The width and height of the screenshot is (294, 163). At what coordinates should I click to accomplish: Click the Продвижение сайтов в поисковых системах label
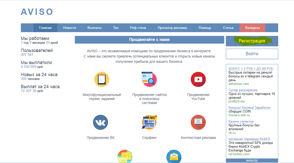[149, 99]
